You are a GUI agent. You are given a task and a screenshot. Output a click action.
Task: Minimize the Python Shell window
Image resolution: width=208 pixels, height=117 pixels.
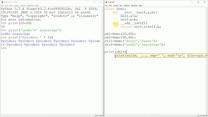pyautogui.click(x=88, y=2)
